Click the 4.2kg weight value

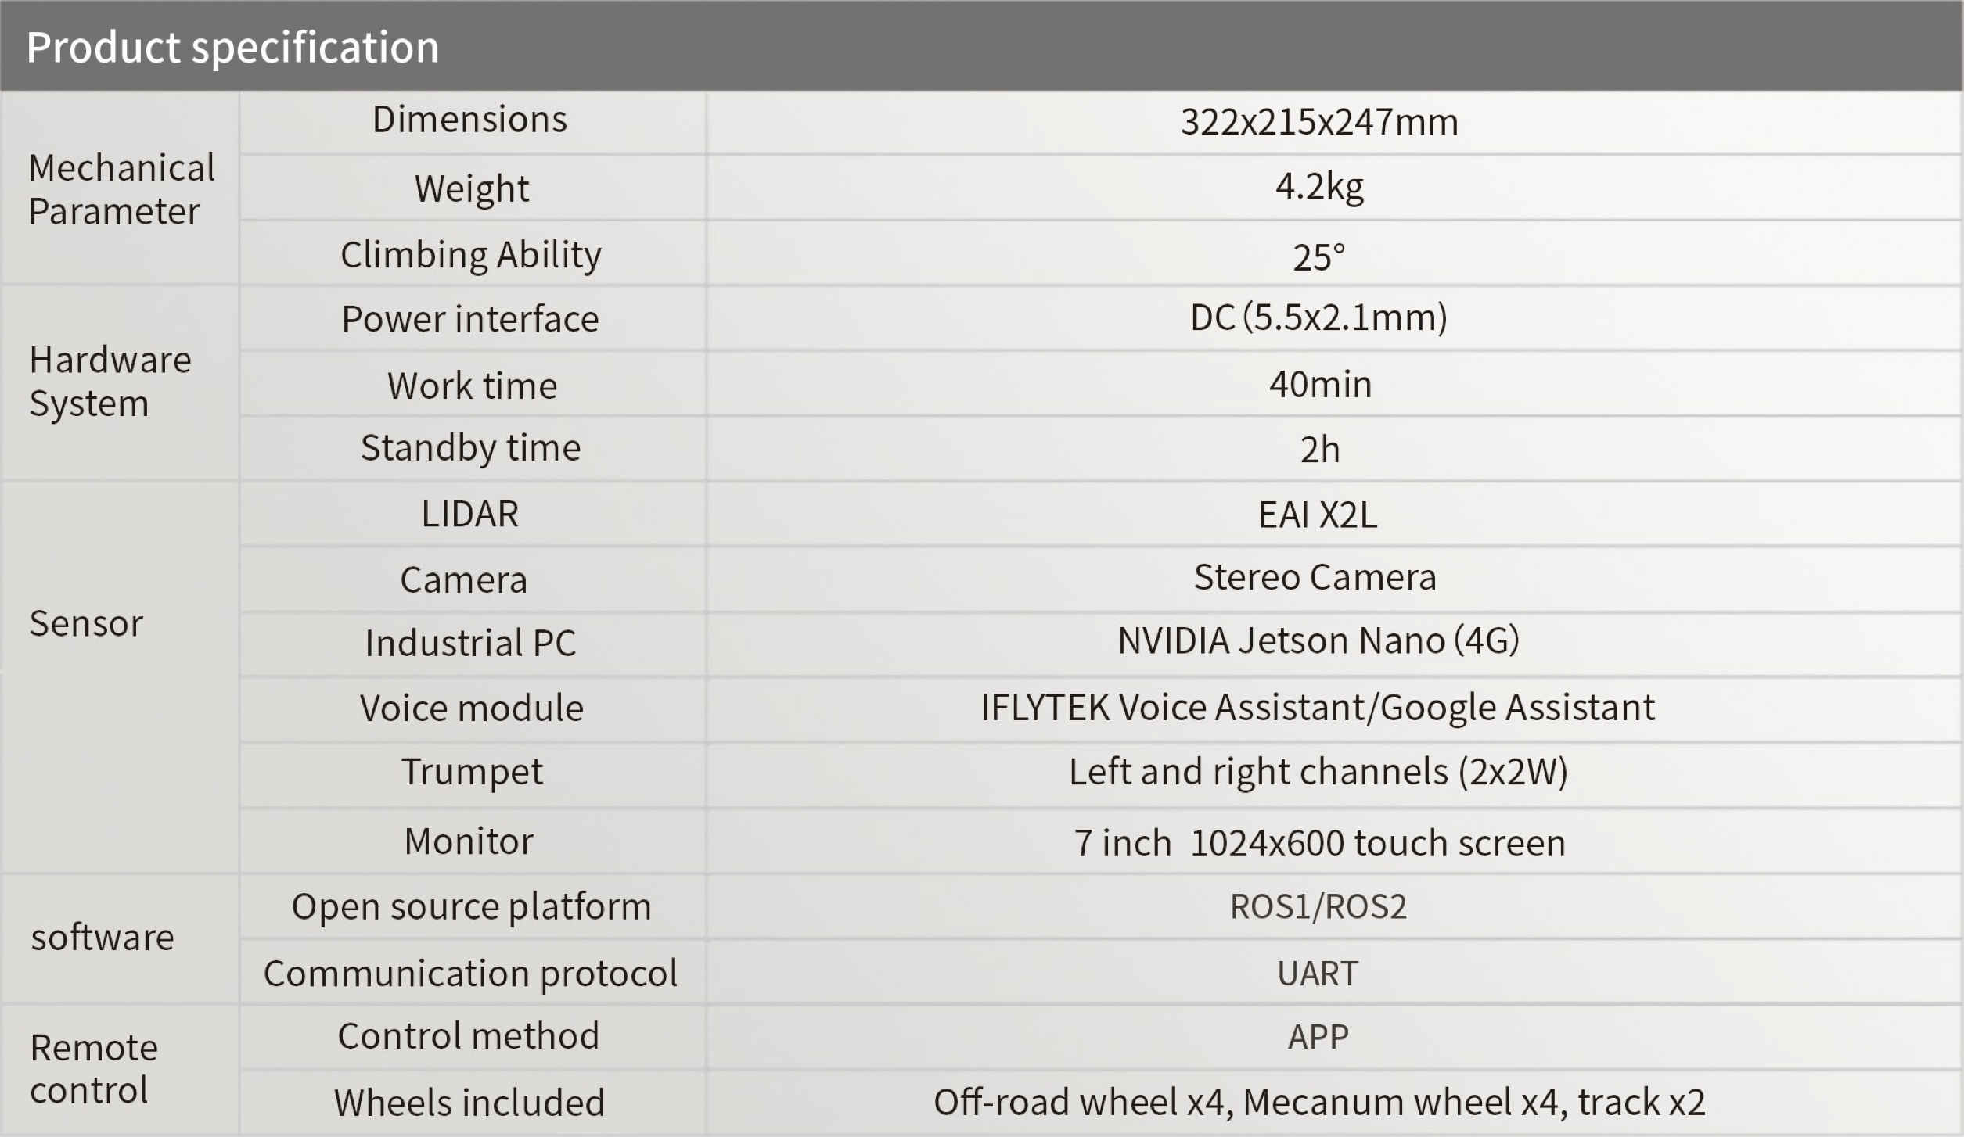[x=1319, y=187]
